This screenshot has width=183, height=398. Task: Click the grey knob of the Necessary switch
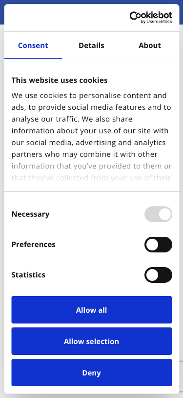tap(165, 214)
